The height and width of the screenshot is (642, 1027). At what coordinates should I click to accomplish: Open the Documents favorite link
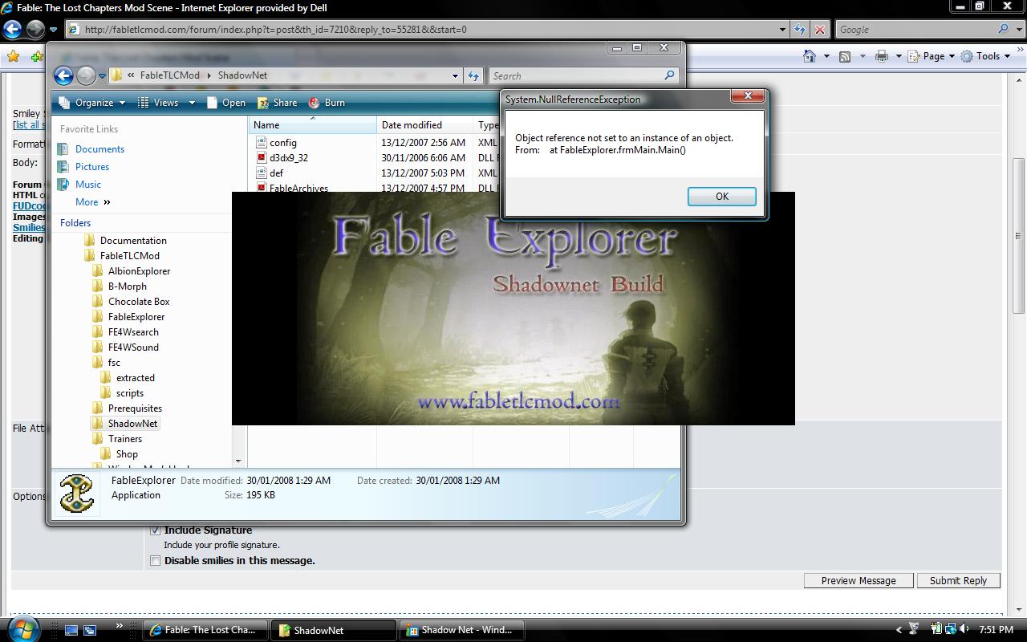coord(99,149)
